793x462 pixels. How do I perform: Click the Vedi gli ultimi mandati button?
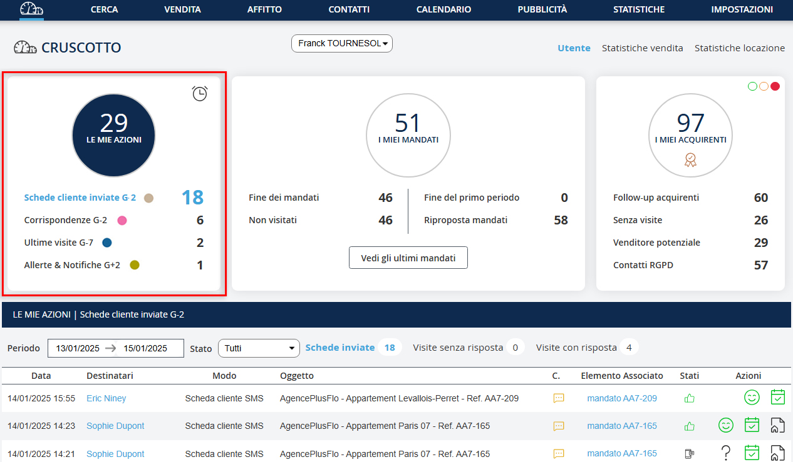408,258
